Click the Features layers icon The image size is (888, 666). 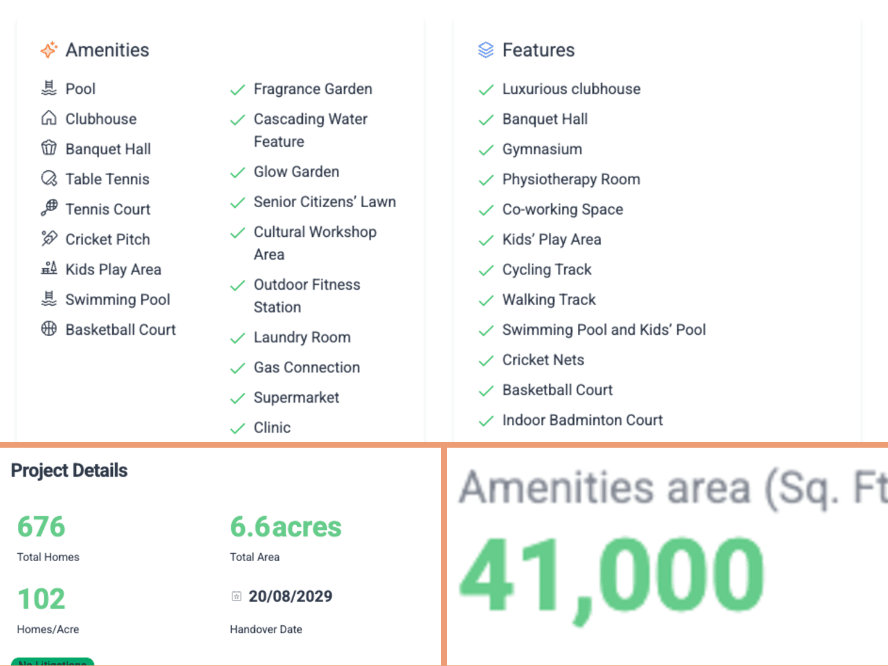click(486, 50)
